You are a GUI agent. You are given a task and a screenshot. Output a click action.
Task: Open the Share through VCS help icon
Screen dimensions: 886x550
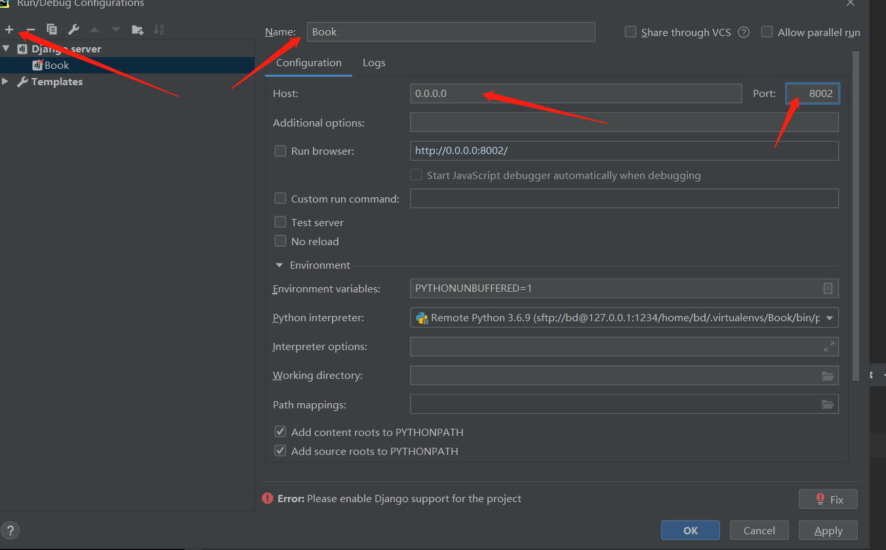[x=744, y=32]
